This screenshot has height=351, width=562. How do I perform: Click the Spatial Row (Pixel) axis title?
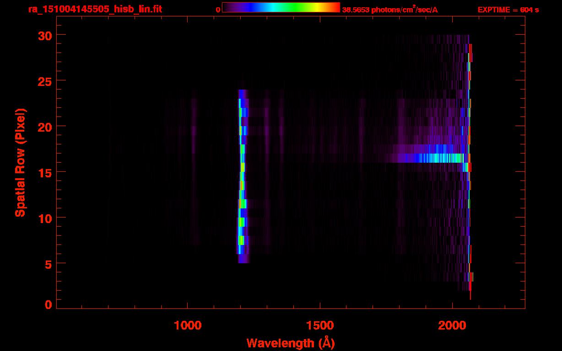pyautogui.click(x=20, y=162)
